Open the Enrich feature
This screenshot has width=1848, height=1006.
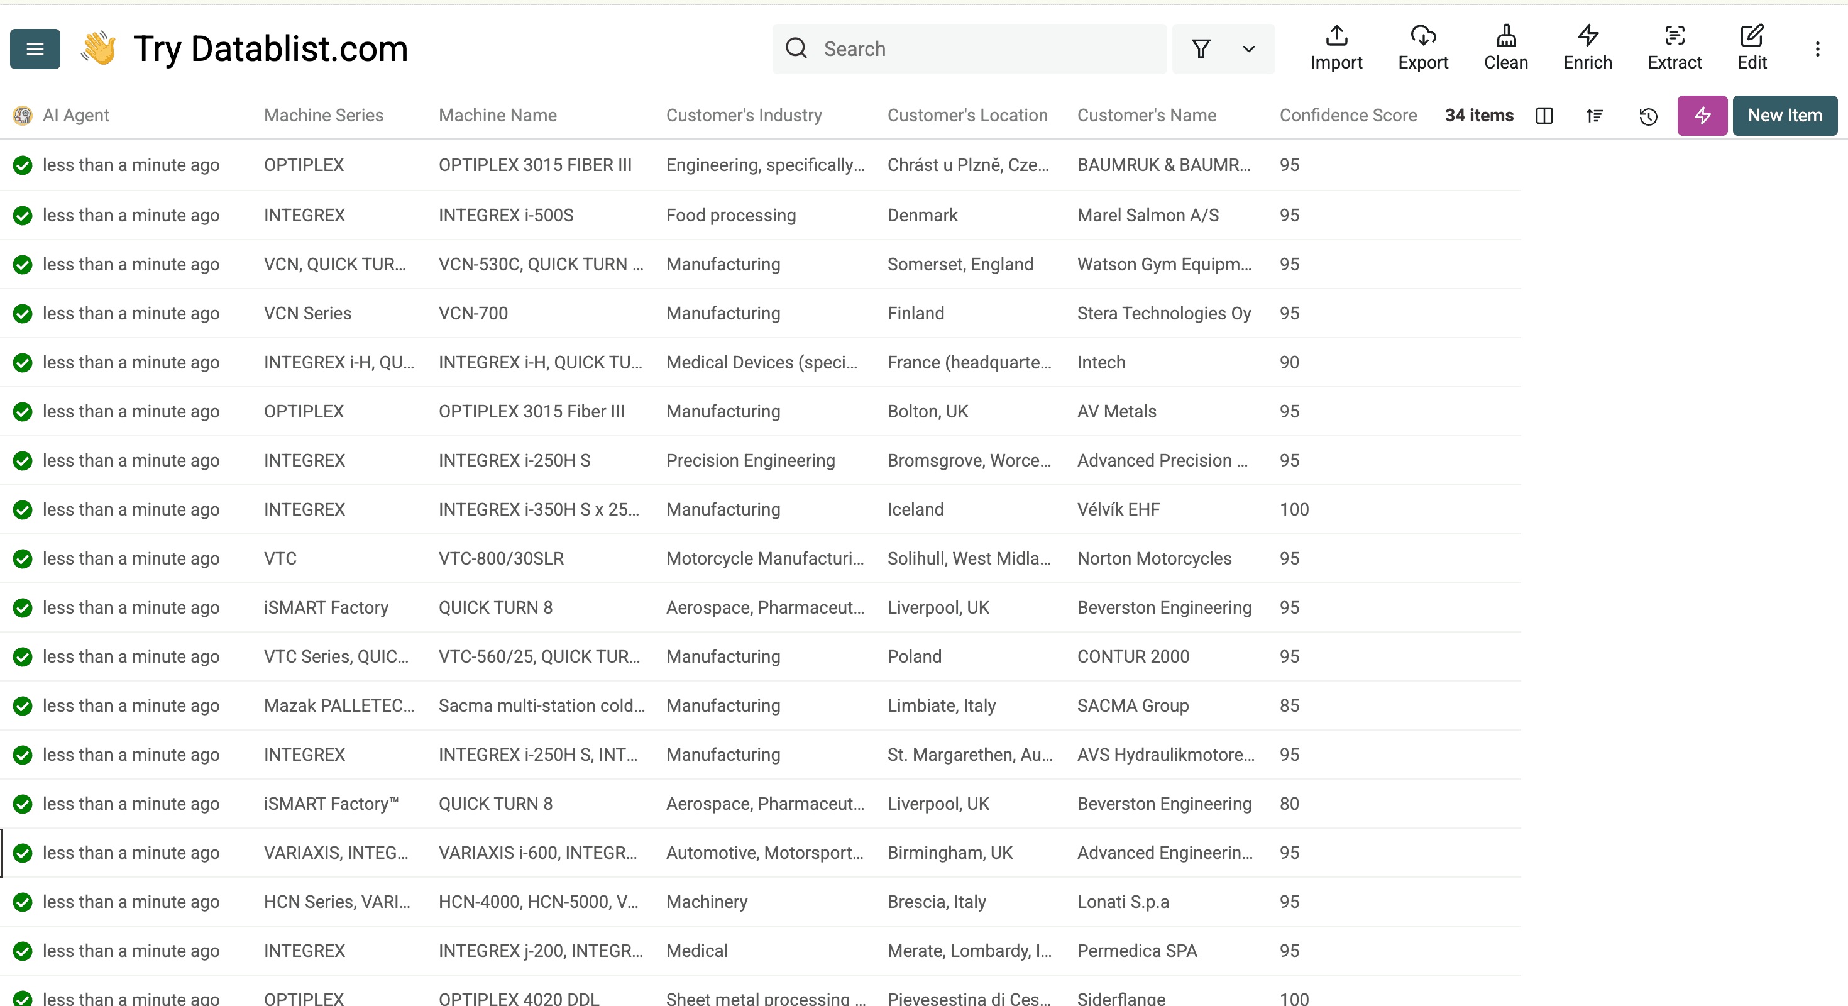click(1587, 48)
